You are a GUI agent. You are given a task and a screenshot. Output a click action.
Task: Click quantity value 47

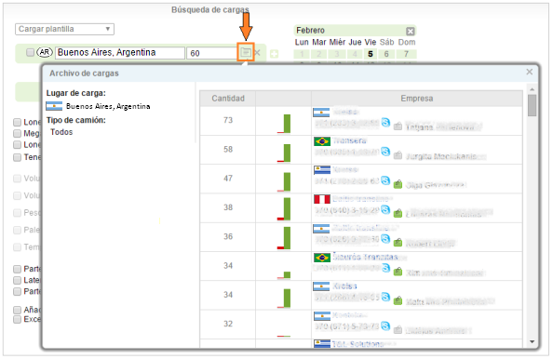click(x=228, y=179)
